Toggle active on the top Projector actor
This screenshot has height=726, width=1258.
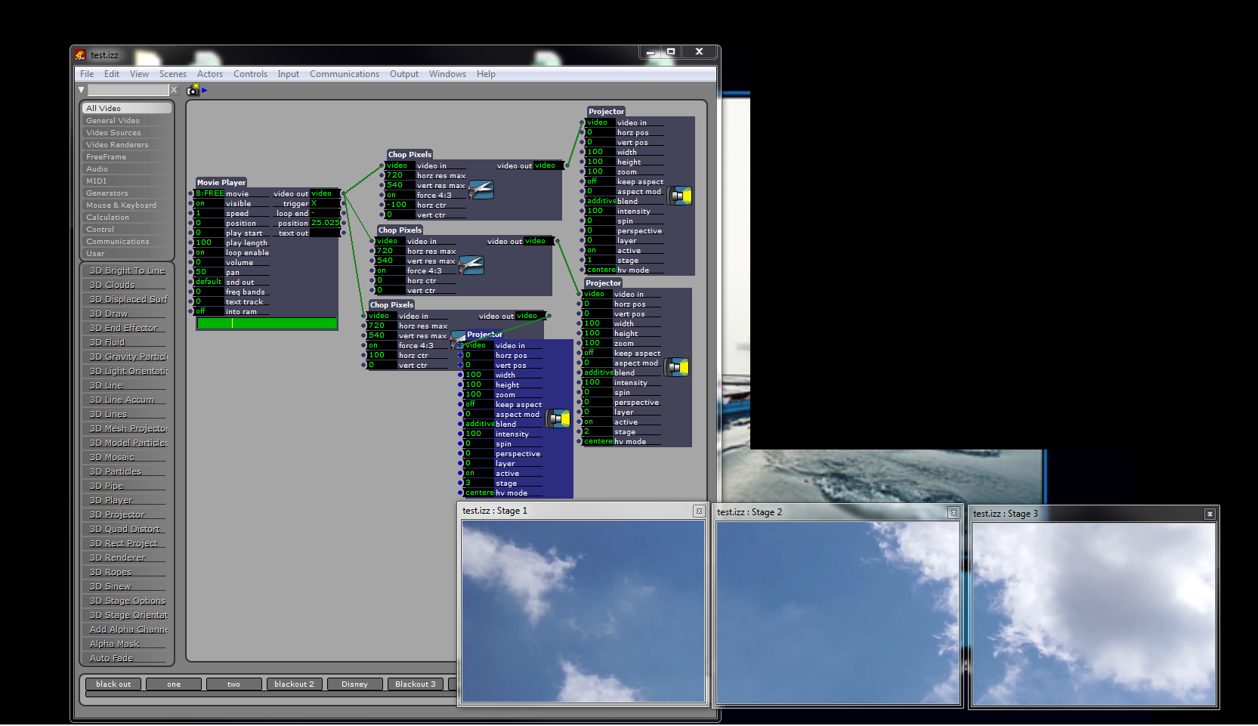[x=601, y=250]
